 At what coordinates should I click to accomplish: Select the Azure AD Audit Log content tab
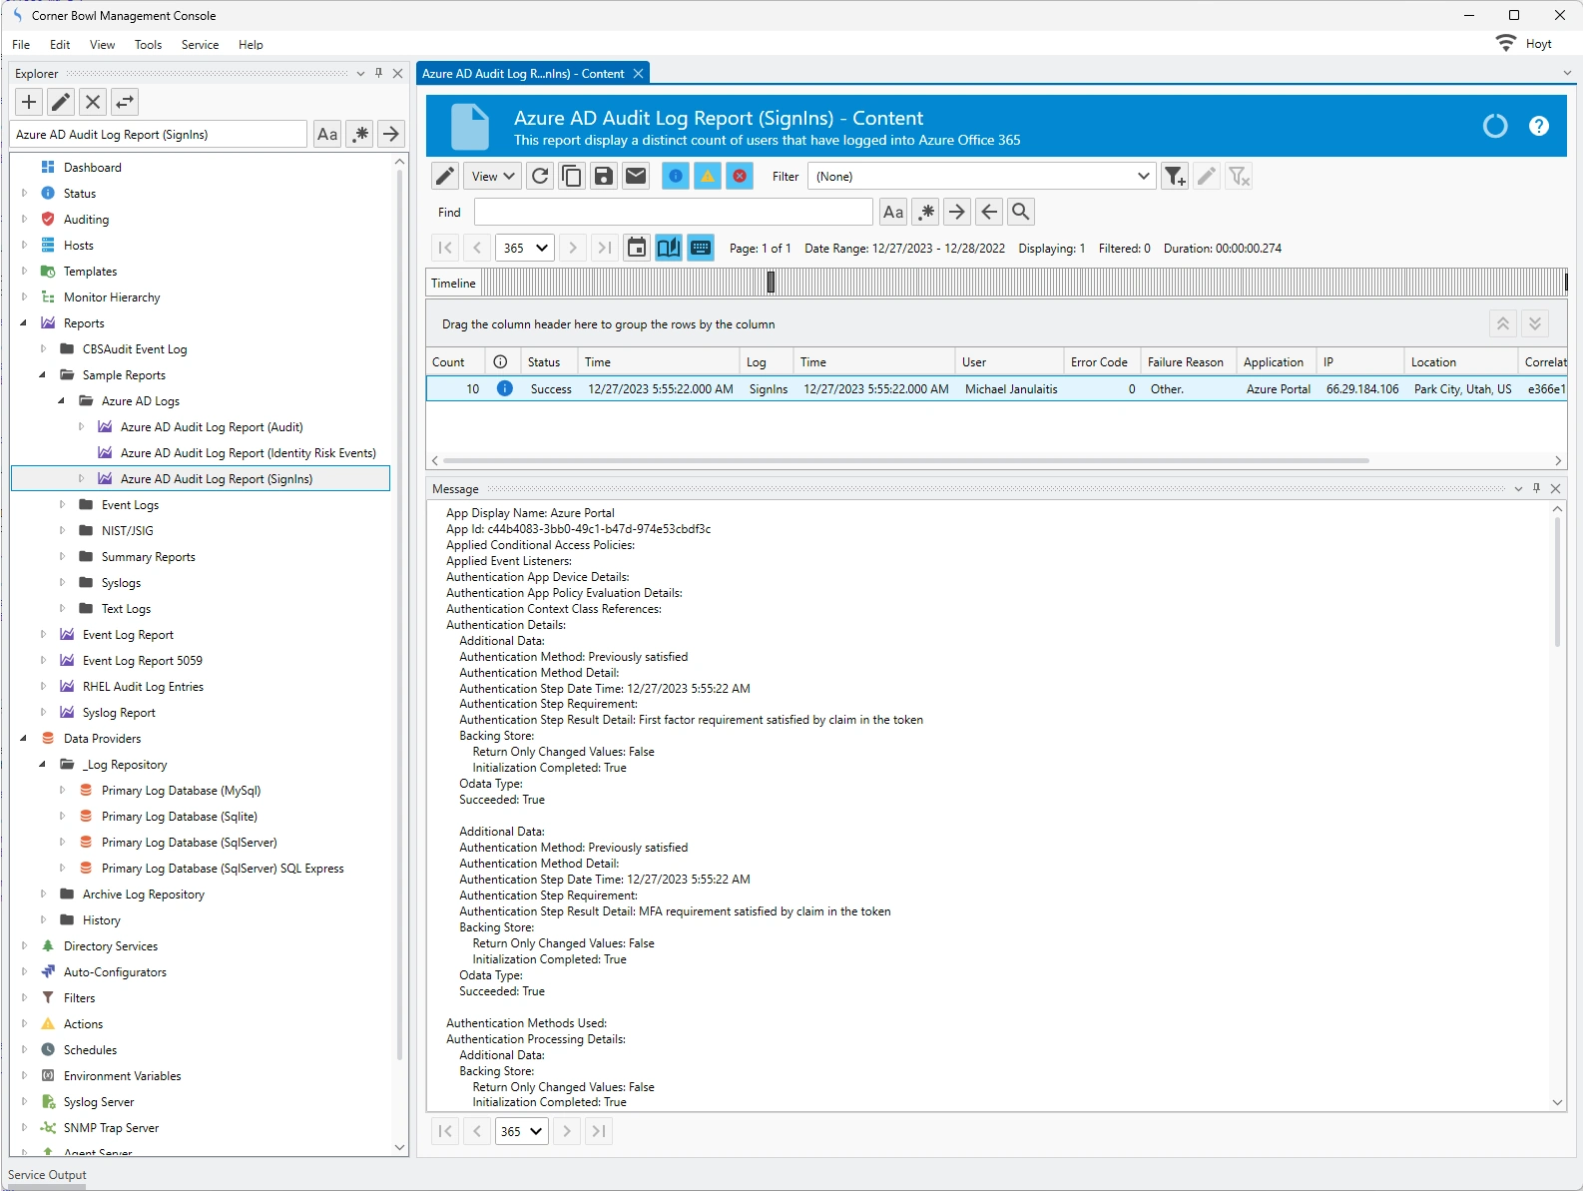(x=523, y=74)
